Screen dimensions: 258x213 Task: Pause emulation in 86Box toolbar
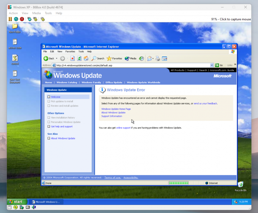point(11,19)
